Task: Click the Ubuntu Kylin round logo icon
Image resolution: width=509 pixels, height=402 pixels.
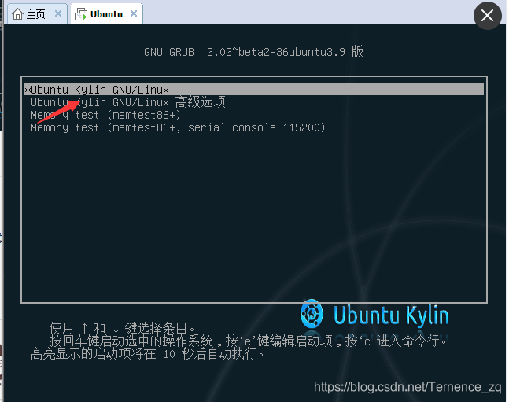Action: (312, 314)
